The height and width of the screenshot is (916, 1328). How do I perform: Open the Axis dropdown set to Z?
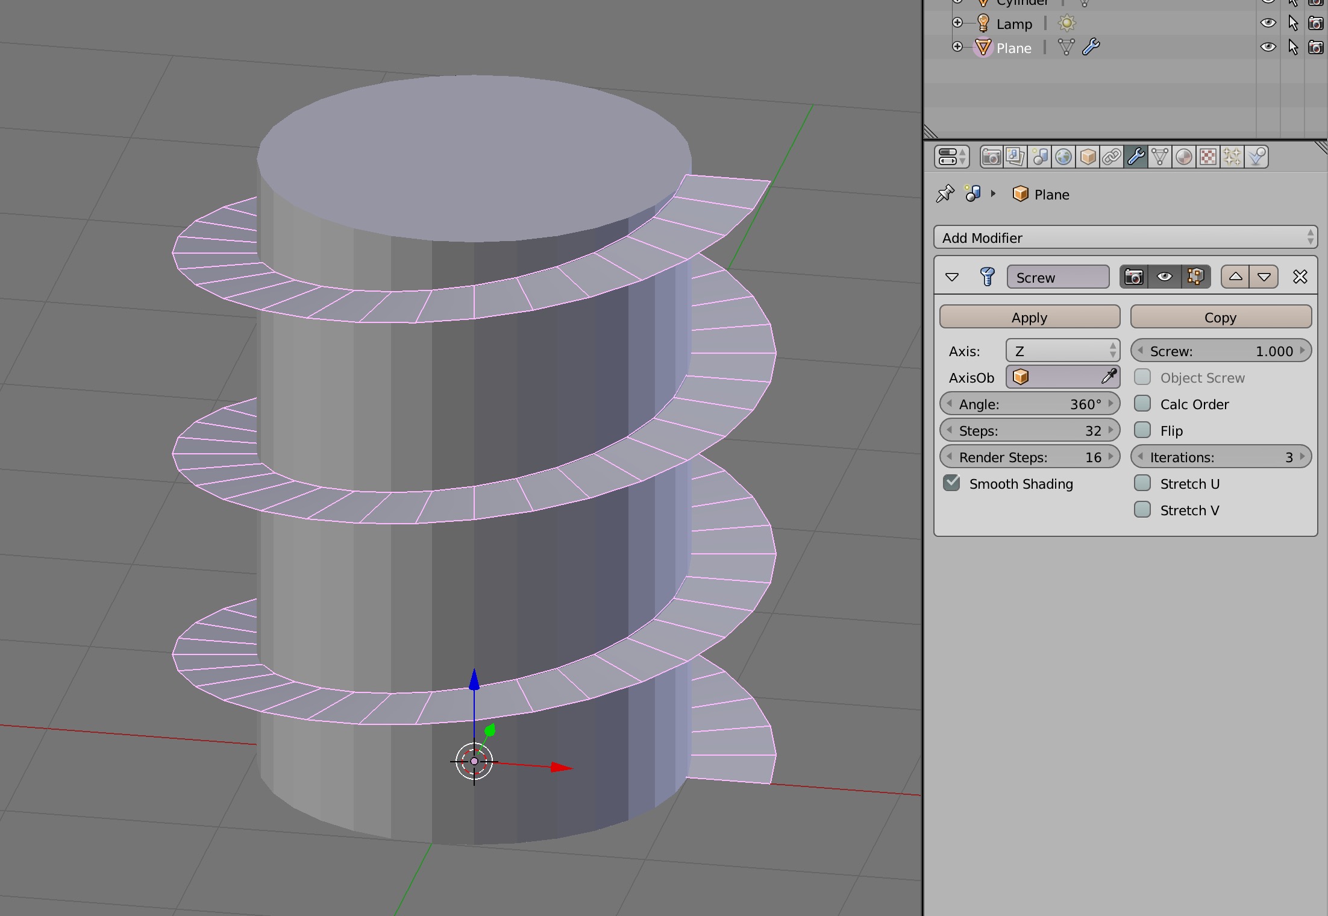click(1062, 351)
